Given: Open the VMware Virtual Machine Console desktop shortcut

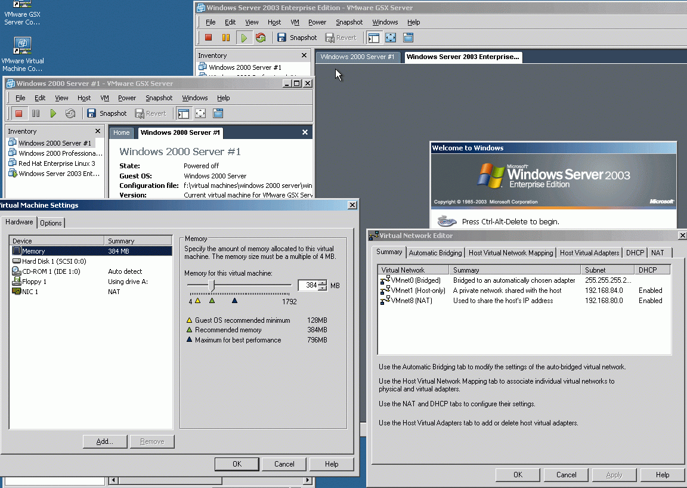Looking at the screenshot, I should [22, 55].
